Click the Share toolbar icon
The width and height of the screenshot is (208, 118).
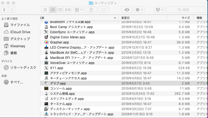coord(91,10)
